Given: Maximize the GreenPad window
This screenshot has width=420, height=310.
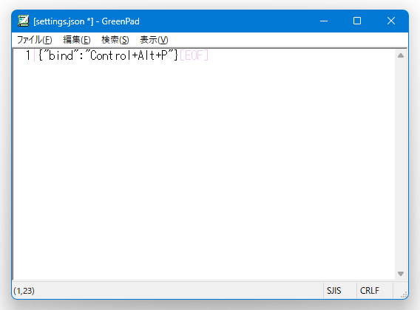Looking at the screenshot, I should click(x=357, y=21).
